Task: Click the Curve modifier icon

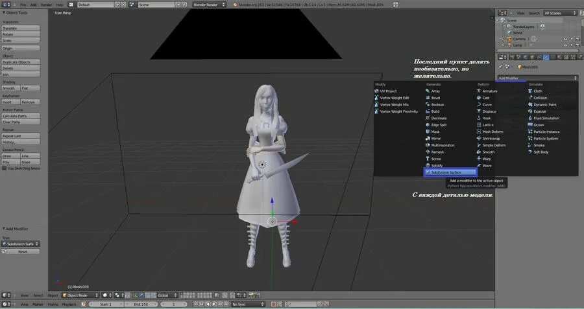Action: pyautogui.click(x=479, y=104)
